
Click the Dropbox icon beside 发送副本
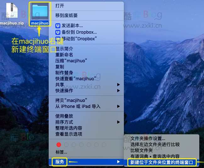[58, 26]
